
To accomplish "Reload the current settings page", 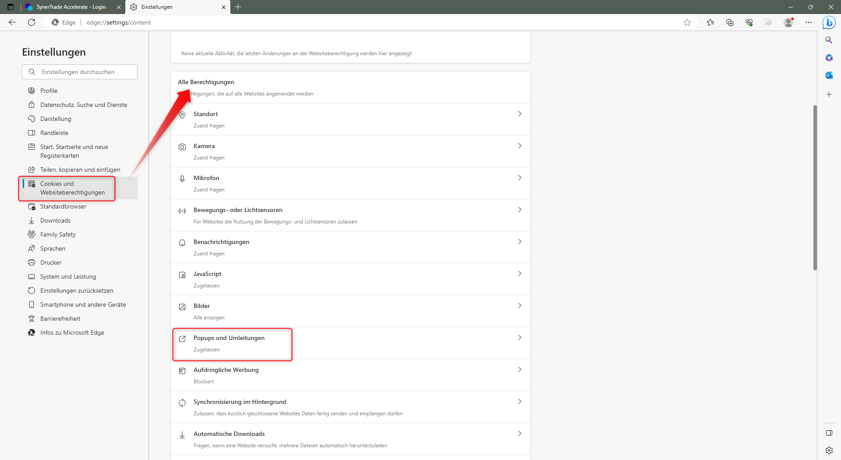I will point(32,22).
